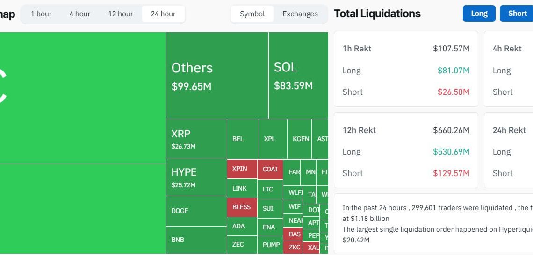This screenshot has width=533, height=255.
Task: Click the red BLESS tile
Action: pyautogui.click(x=242, y=207)
